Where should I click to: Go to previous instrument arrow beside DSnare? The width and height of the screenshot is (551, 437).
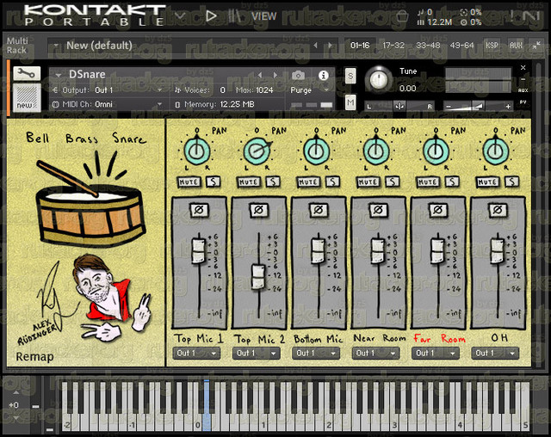[260, 75]
